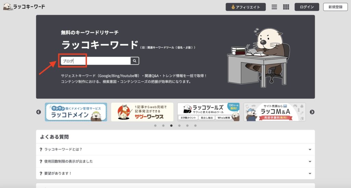The image size is (351, 188).
Task: Click the question mark beside 要望があります！
Action: click(x=41, y=174)
